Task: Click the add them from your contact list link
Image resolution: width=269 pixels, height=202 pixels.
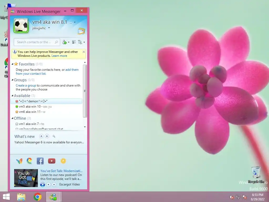Action: click(x=47, y=72)
